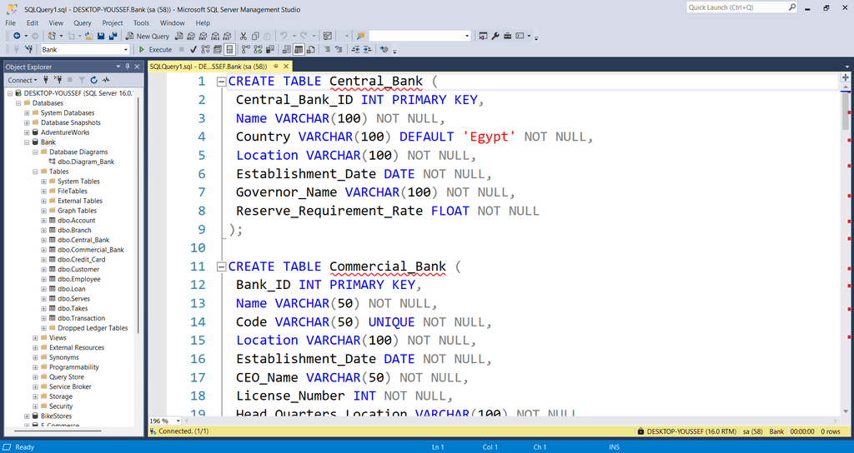Click the Parse checkmark icon
The image size is (854, 453).
coord(193,50)
